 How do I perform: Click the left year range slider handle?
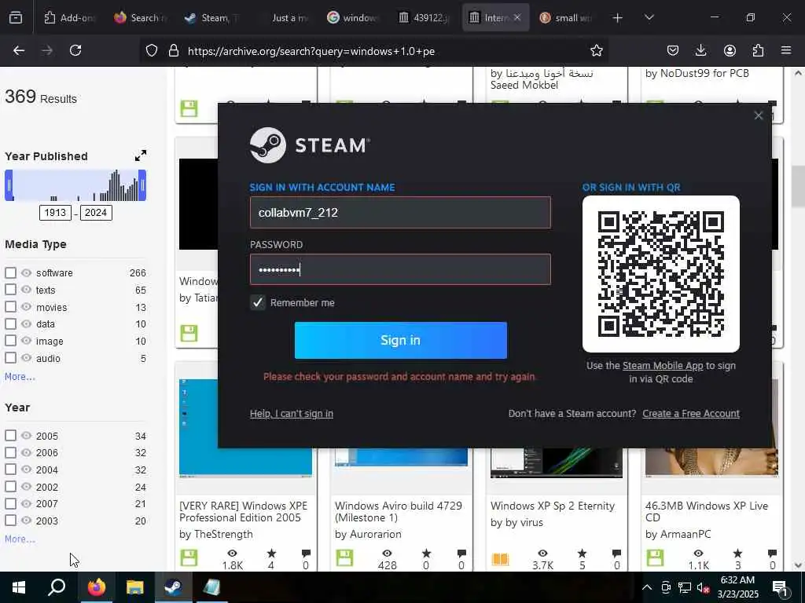click(x=9, y=185)
